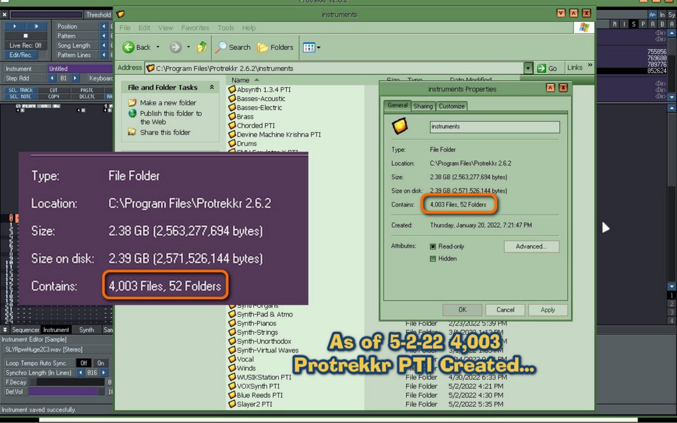Go up one folder level in Explorer
677x423 pixels.
pyautogui.click(x=202, y=47)
